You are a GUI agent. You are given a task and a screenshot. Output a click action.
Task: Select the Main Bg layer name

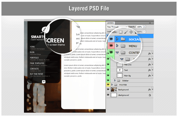click(127, 76)
